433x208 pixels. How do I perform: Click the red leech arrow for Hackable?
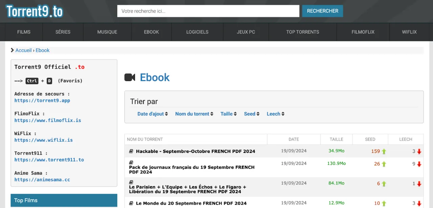pos(419,152)
